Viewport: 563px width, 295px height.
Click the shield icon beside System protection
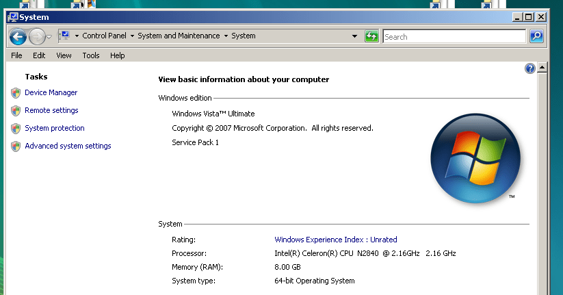[x=16, y=129]
